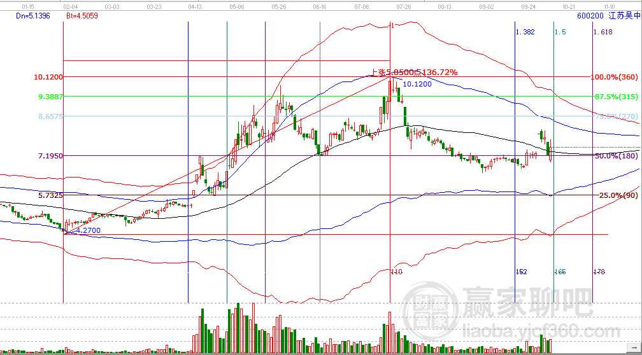Click the 01-15 date on the axis

27,6
